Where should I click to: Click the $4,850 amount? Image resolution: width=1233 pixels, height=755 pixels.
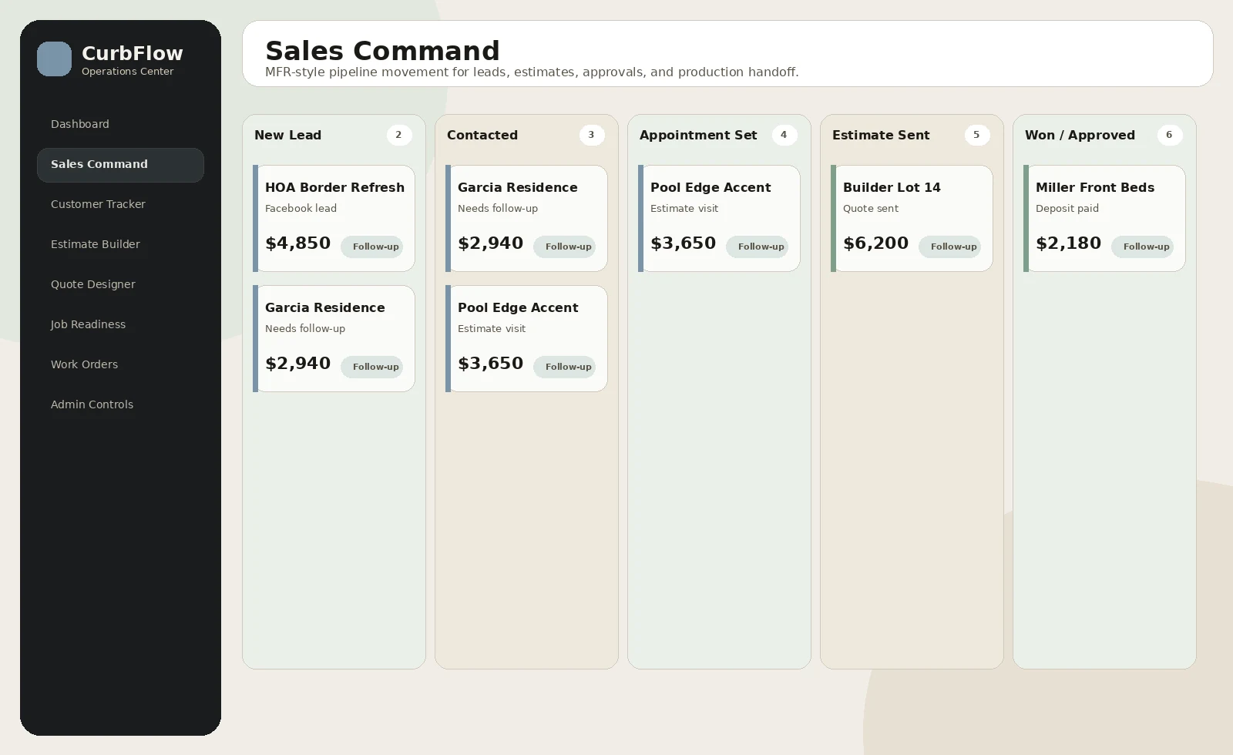coord(297,243)
